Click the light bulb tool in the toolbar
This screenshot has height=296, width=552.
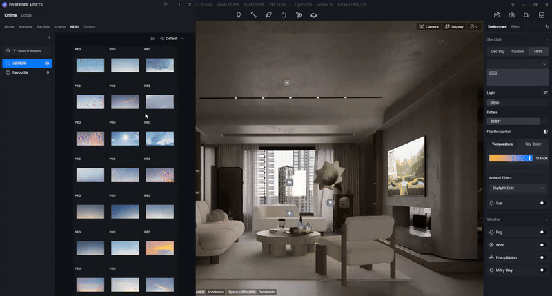click(x=239, y=15)
